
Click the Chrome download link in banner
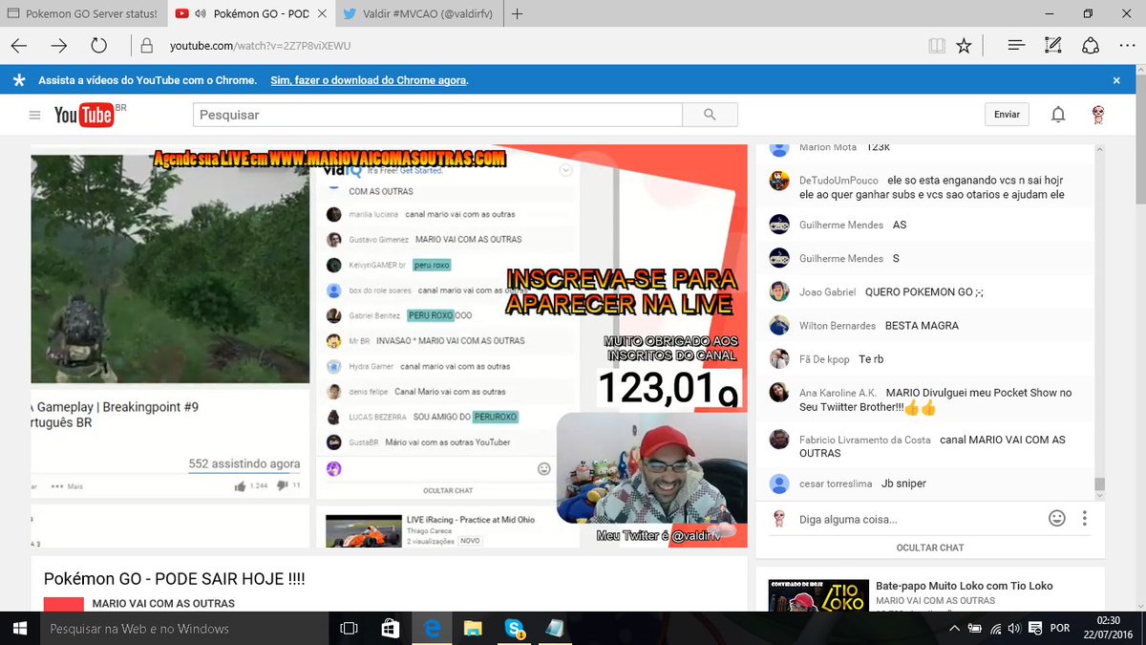pos(369,81)
